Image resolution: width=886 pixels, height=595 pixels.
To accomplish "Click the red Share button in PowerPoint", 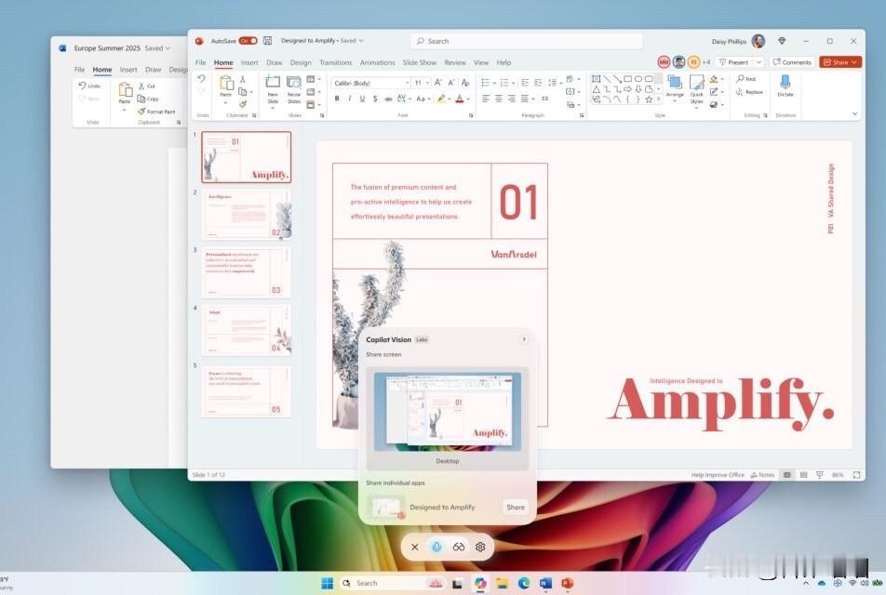I will click(840, 62).
